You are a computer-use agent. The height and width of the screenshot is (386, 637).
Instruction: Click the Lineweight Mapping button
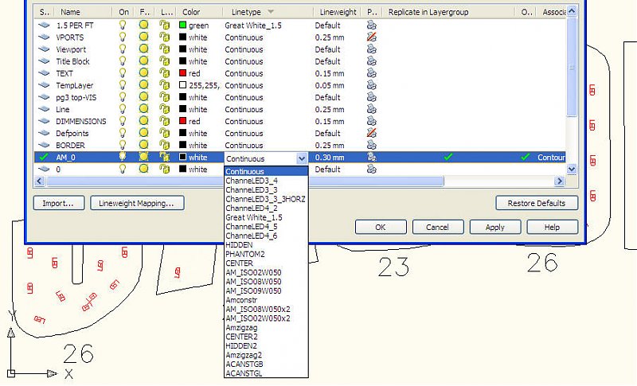(137, 203)
